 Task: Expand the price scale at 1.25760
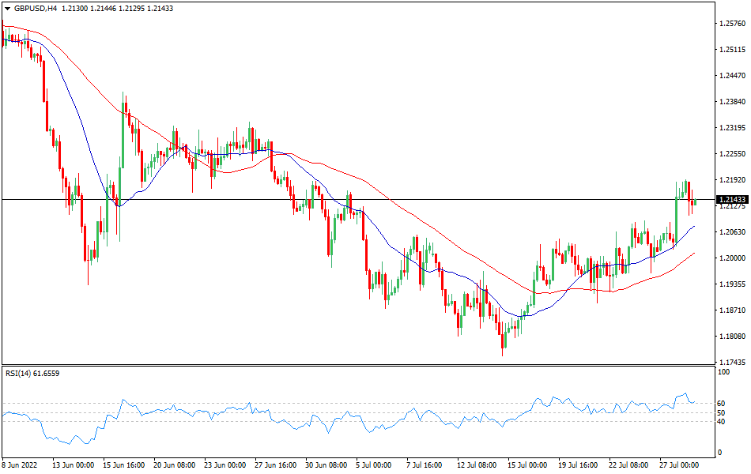pos(732,24)
